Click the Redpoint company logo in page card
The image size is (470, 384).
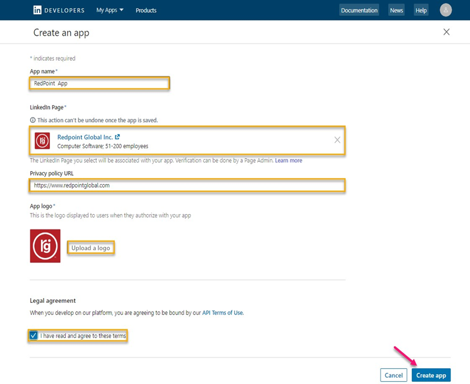[x=42, y=141]
